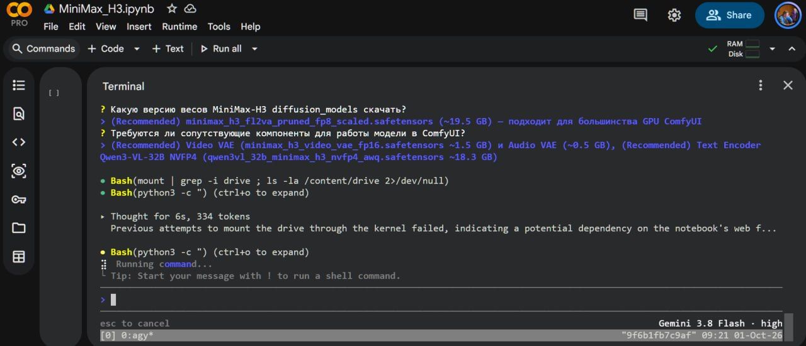Open the Terminal panel more options menu
806x346 pixels.
click(761, 85)
